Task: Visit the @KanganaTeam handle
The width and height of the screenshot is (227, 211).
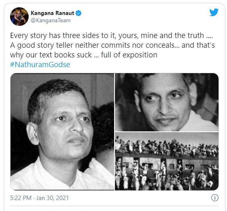Action: pos(51,21)
